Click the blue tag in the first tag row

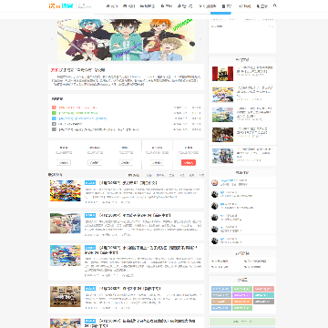tap(221, 289)
